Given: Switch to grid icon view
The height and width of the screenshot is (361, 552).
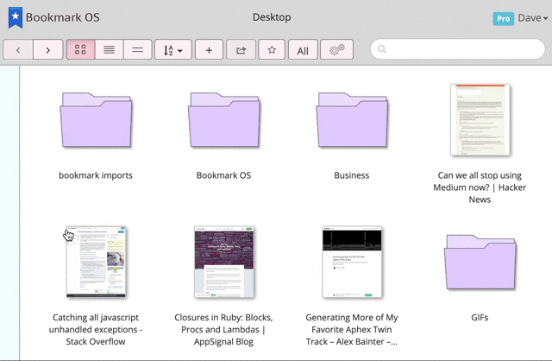Looking at the screenshot, I should tap(80, 49).
